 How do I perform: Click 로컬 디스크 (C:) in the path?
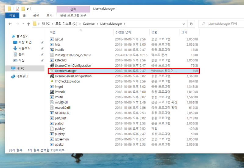click(x=66, y=24)
